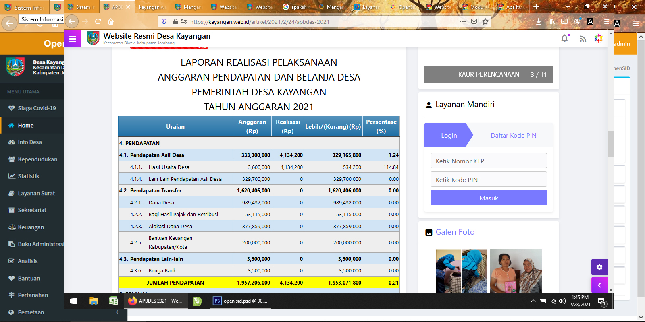Open the purple hamburger menu button
645x322 pixels.
pyautogui.click(x=73, y=39)
